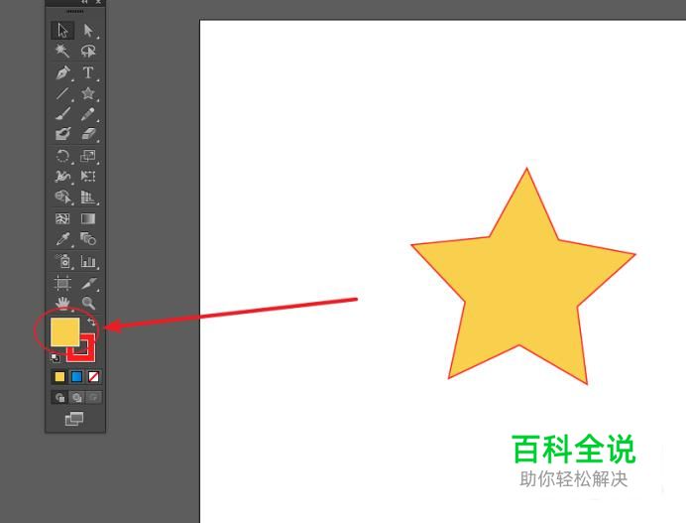Choose the Warp (Width) tool

(63, 177)
